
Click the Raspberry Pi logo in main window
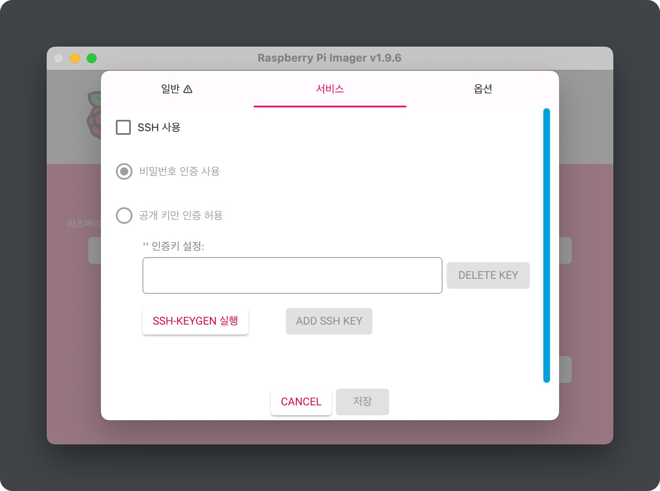click(x=94, y=115)
